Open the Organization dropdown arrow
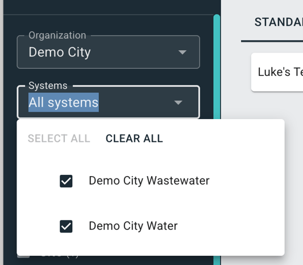 coord(182,52)
